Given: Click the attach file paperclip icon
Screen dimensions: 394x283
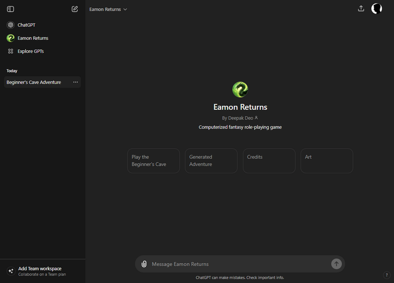Looking at the screenshot, I should 144,264.
